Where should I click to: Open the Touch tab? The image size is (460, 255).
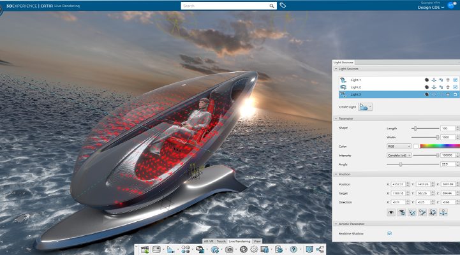tap(221, 242)
